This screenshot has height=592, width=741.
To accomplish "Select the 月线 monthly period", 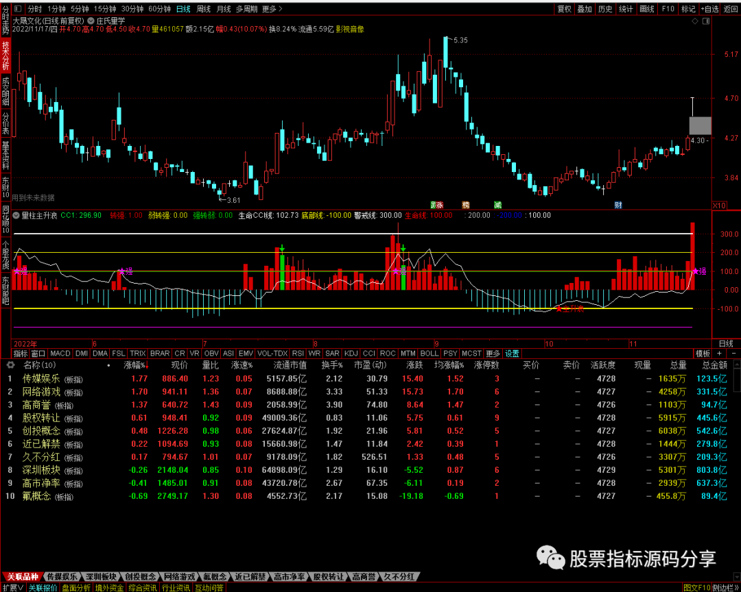I will [x=224, y=8].
